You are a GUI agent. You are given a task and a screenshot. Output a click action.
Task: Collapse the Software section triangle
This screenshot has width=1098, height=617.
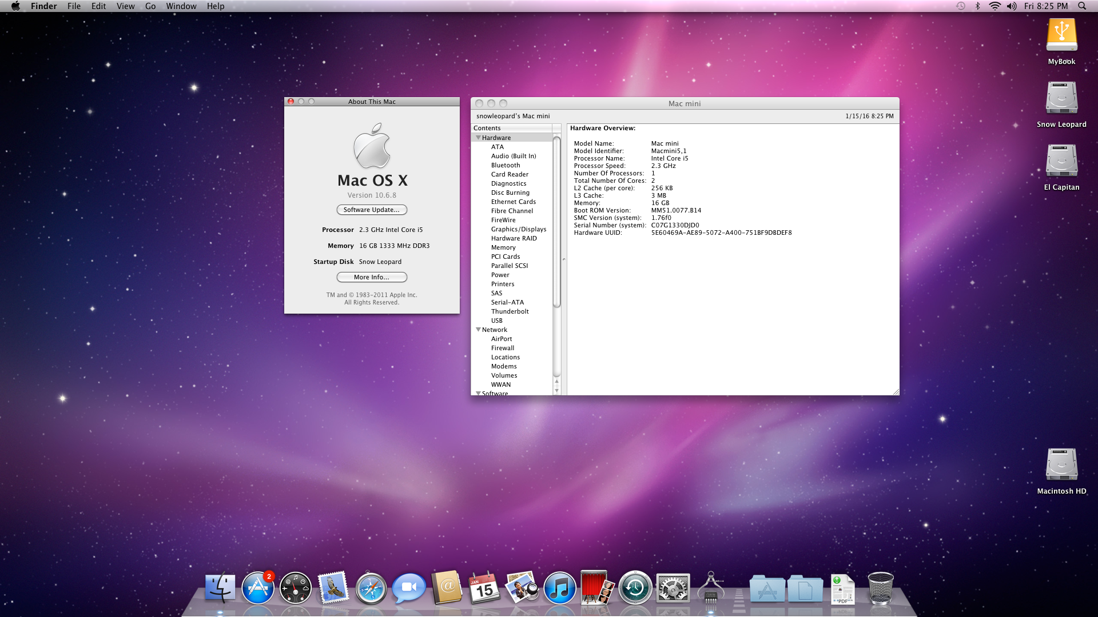tap(478, 393)
